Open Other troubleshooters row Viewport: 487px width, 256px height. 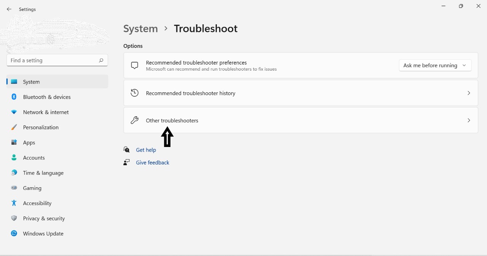[x=301, y=120]
